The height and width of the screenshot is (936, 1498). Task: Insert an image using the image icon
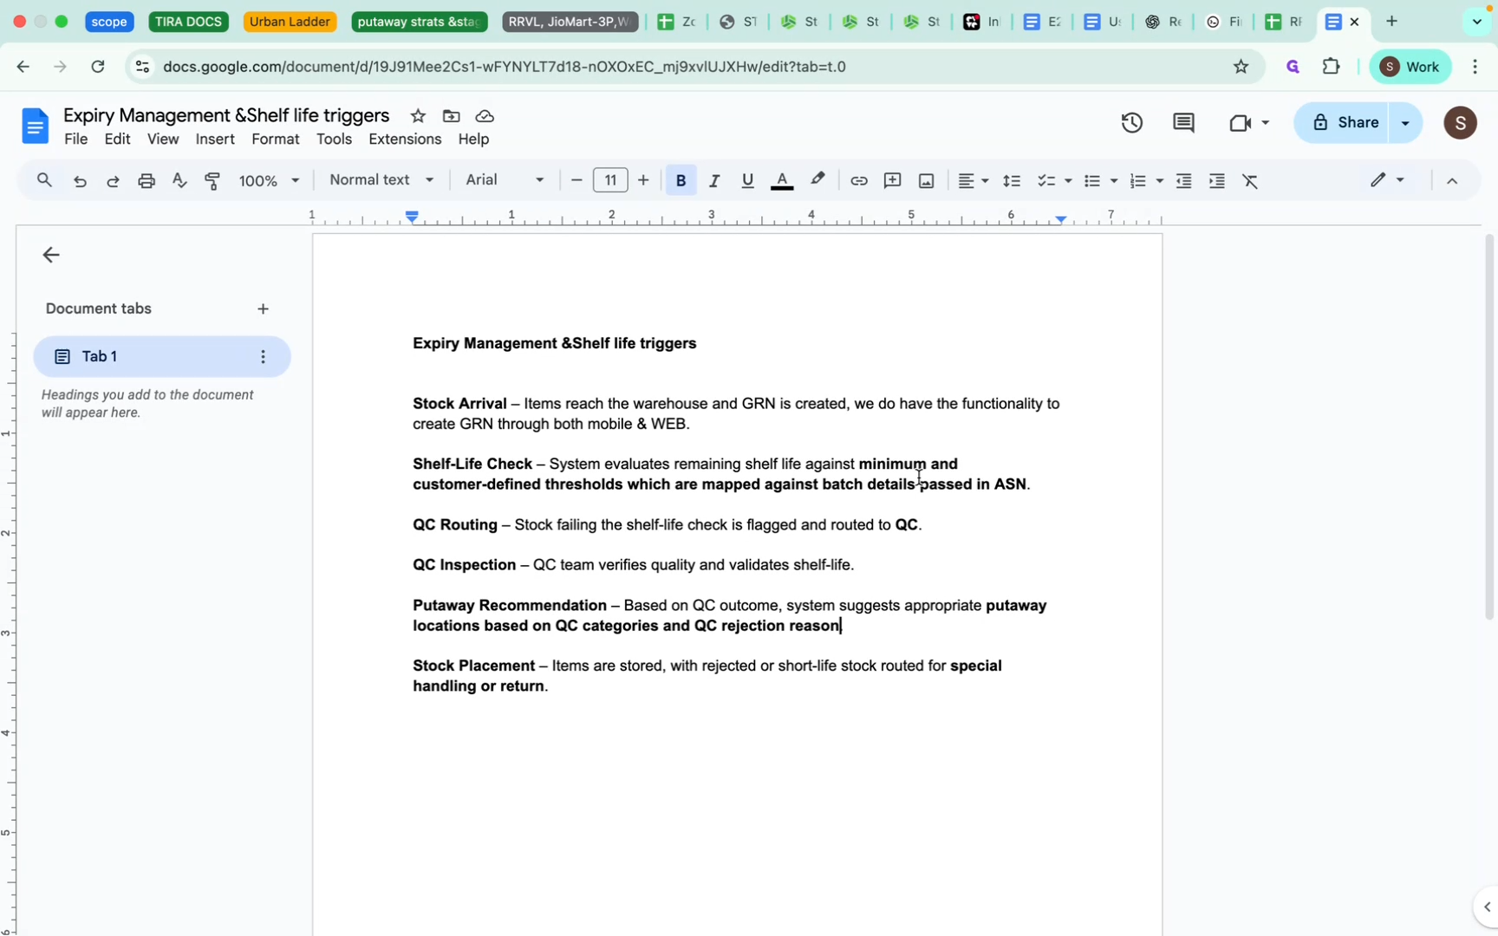[925, 180]
